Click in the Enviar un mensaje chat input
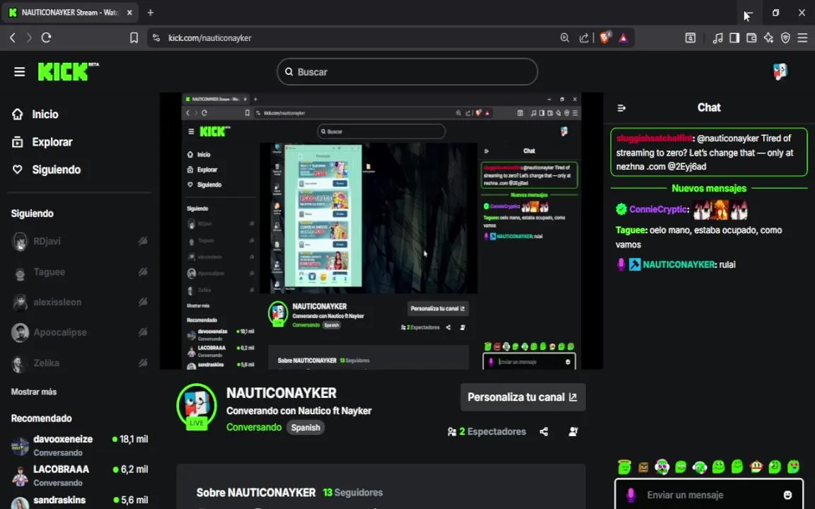 [x=709, y=495]
